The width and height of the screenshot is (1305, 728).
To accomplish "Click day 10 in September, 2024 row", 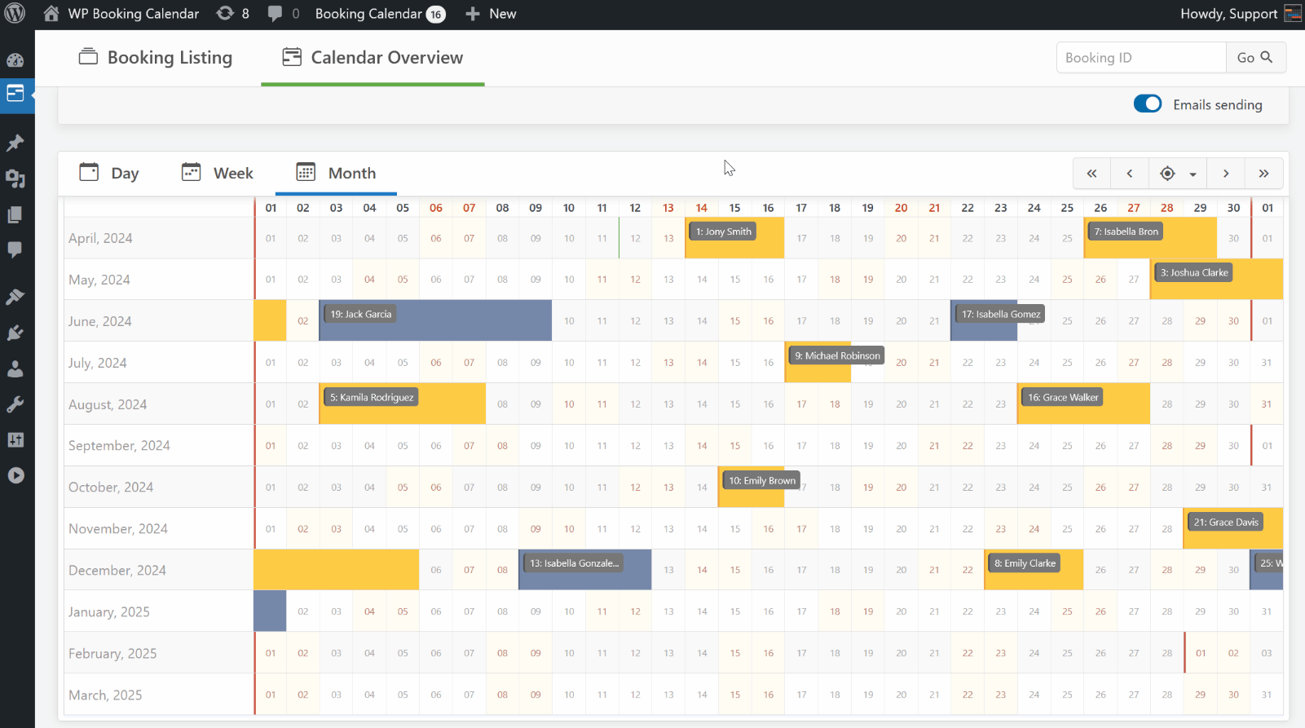I will (x=569, y=446).
